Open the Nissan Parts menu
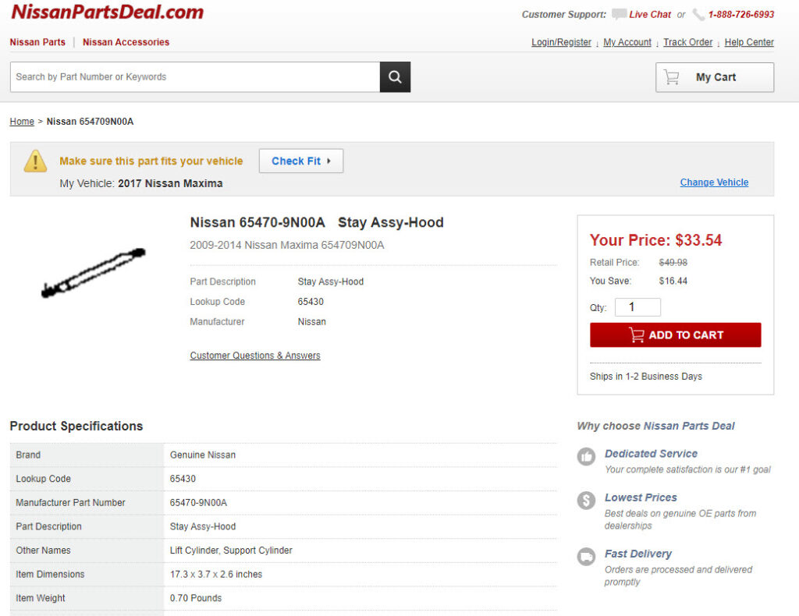 37,42
